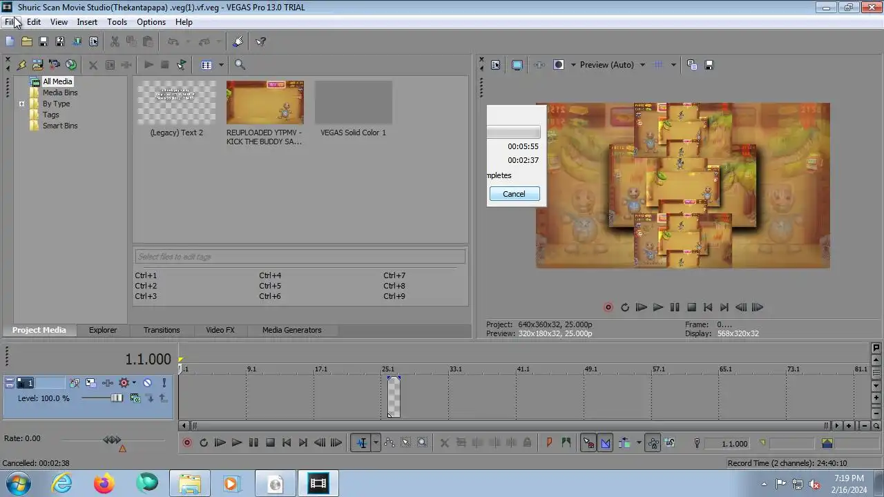Open the Auto Ripple mode dropdown arrow
This screenshot has width=884, height=497.
pyautogui.click(x=639, y=443)
